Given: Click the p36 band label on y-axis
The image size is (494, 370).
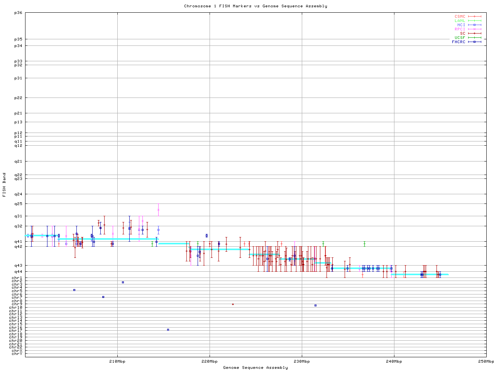Looking at the screenshot, I should point(18,13).
